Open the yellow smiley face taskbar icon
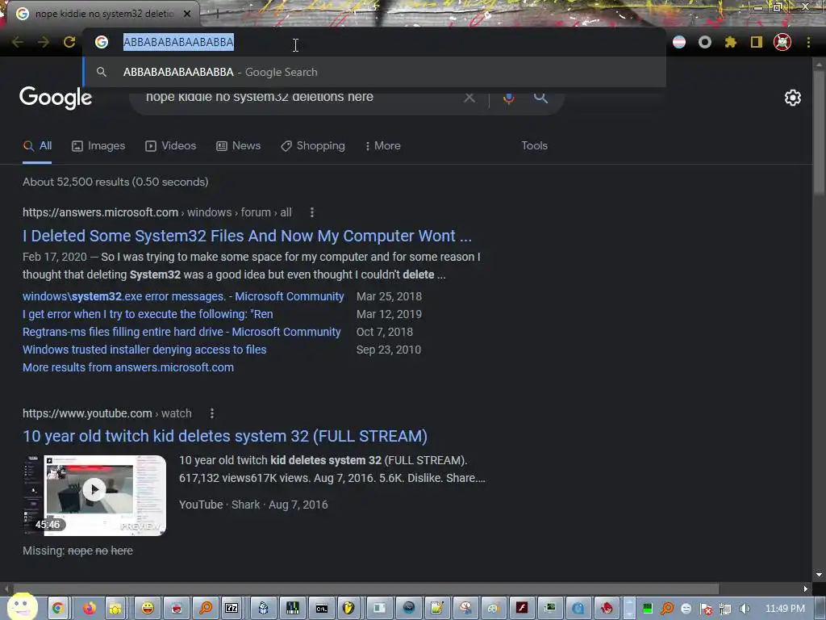Image resolution: width=826 pixels, height=620 pixels. [148, 609]
